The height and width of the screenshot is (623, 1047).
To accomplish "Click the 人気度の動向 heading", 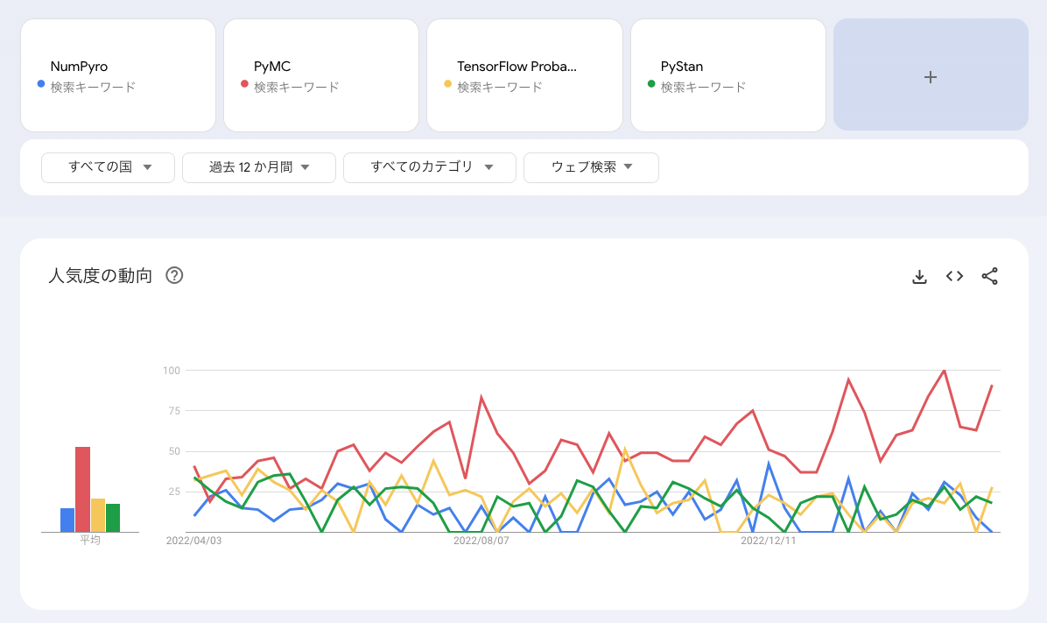I will tap(100, 275).
